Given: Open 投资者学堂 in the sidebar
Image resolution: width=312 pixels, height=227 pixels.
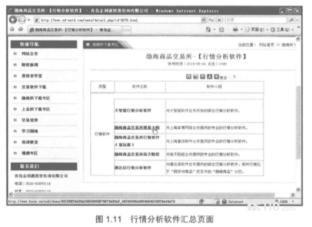Looking at the screenshot, I should tap(32, 76).
